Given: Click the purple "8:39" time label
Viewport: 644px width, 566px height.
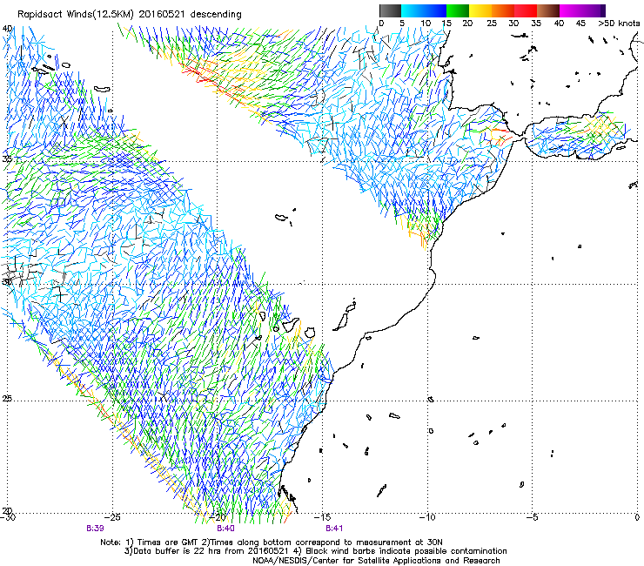Looking at the screenshot, I should [95, 529].
